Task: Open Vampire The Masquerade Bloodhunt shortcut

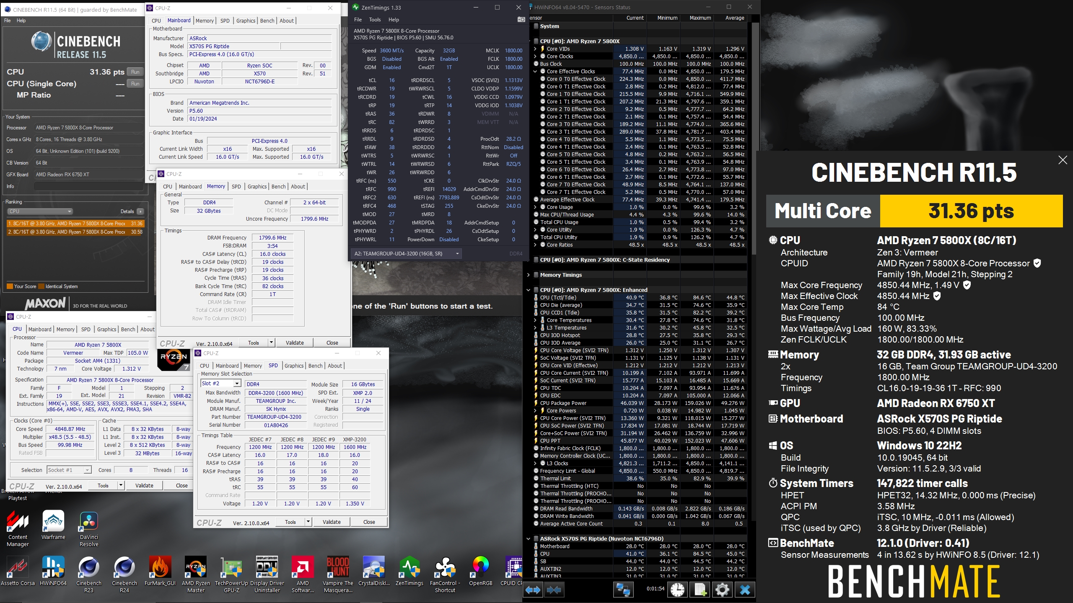Action: coord(338,575)
